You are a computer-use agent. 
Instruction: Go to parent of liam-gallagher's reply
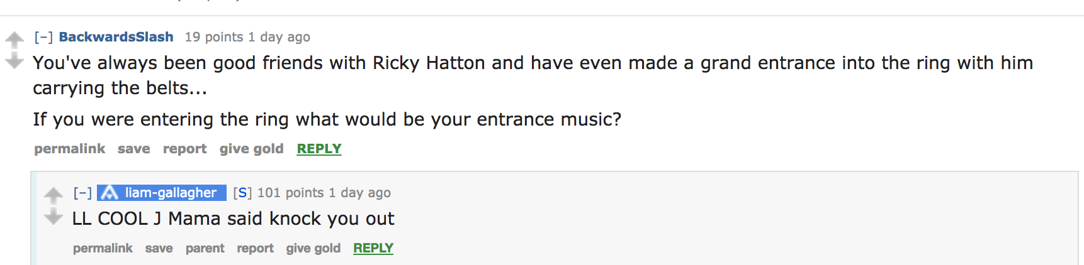[205, 248]
